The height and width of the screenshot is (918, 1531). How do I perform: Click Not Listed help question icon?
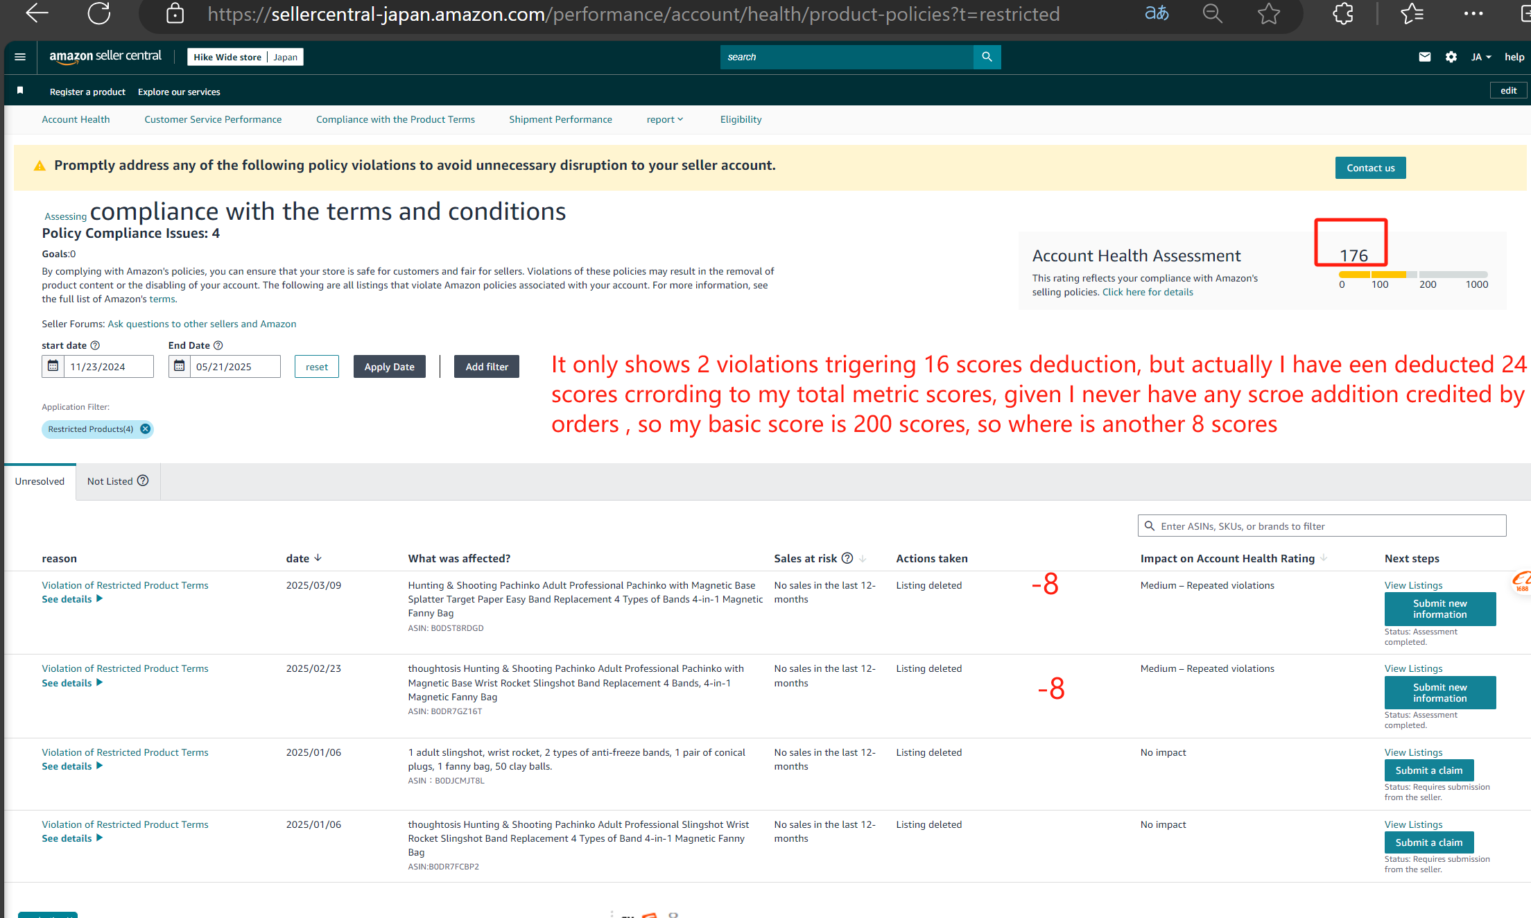tap(143, 480)
